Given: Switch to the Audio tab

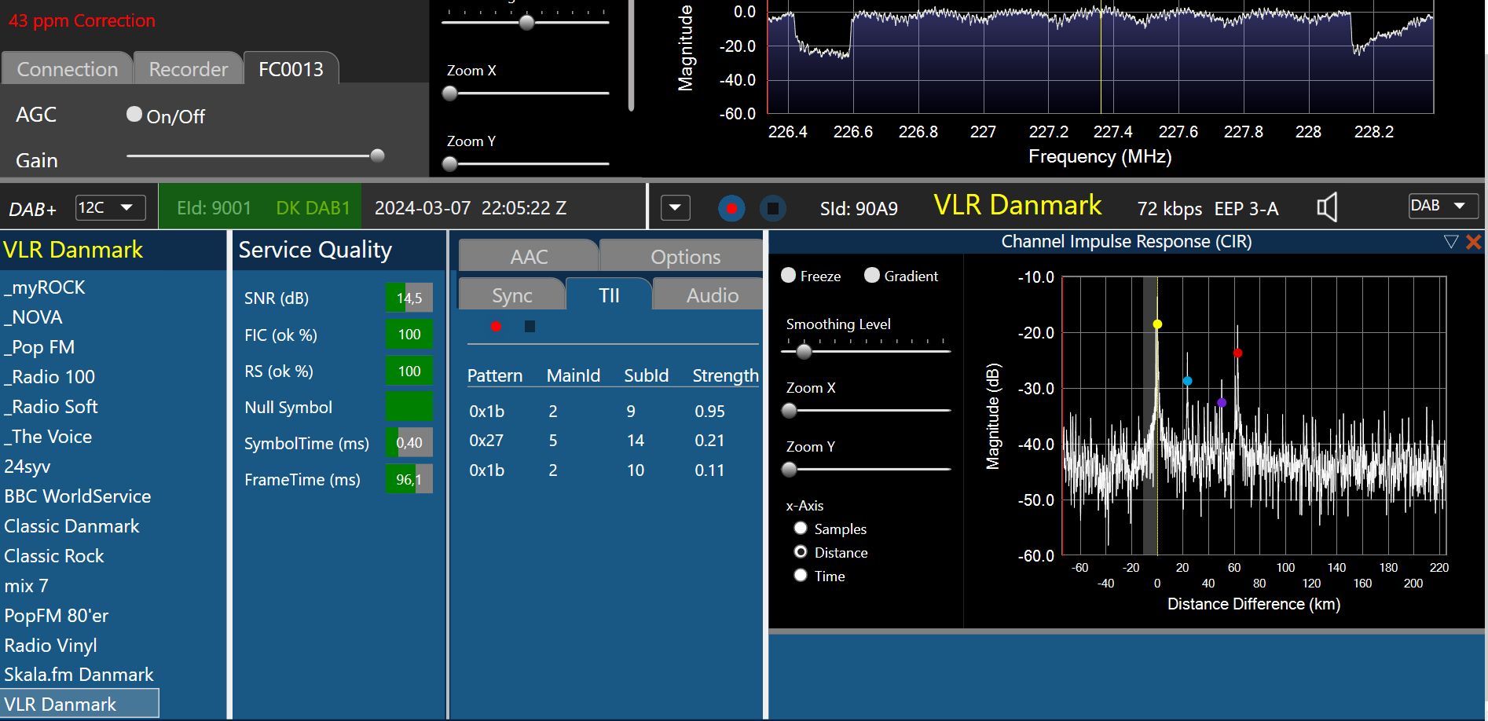Looking at the screenshot, I should point(712,295).
